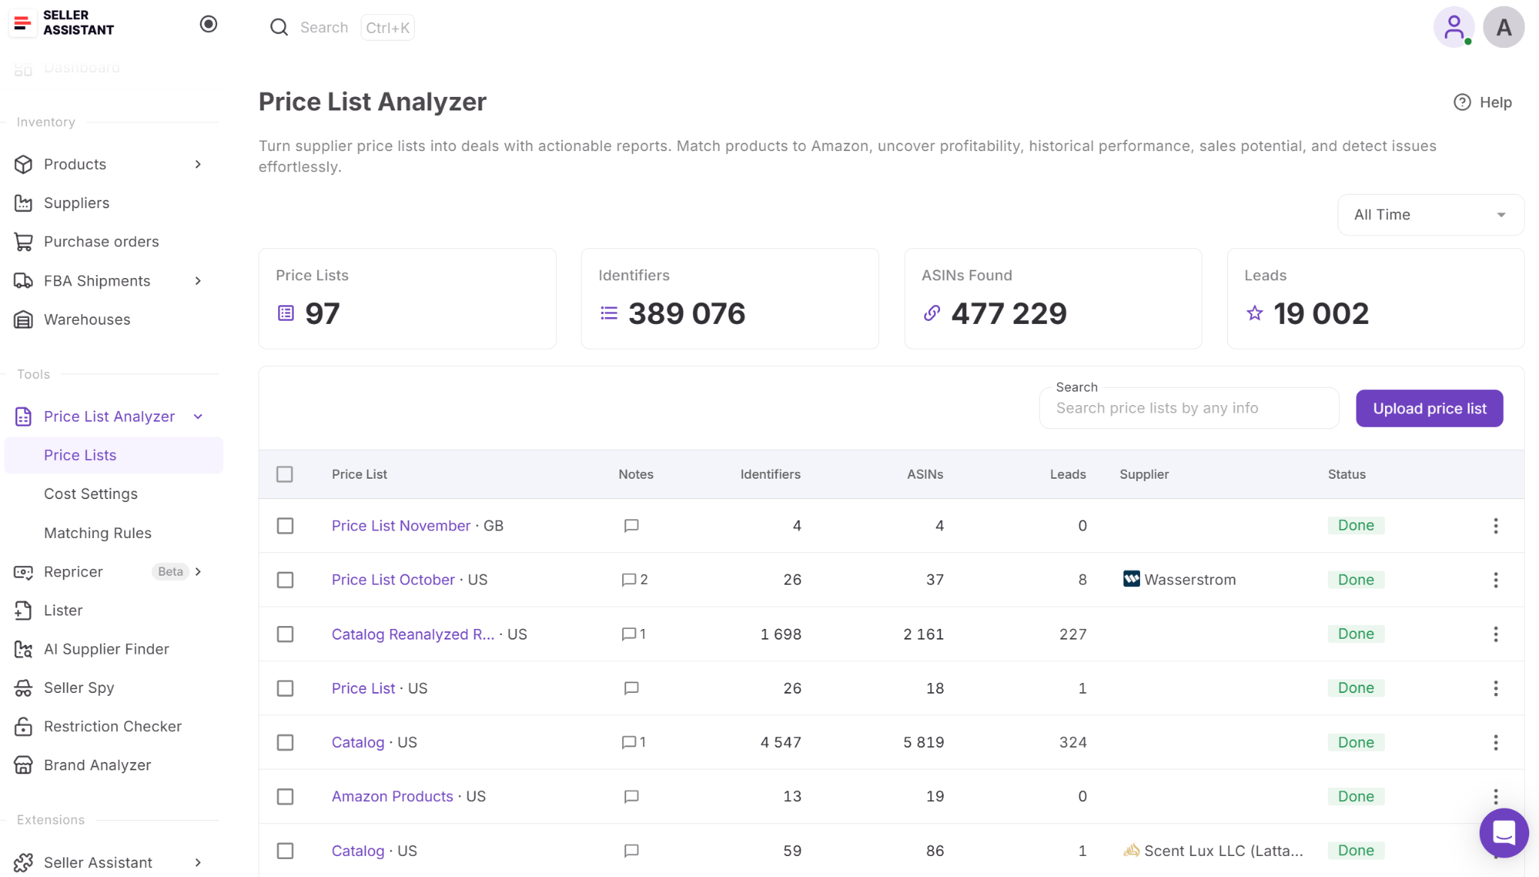Toggle the sidebar pin radio icon

click(x=209, y=24)
